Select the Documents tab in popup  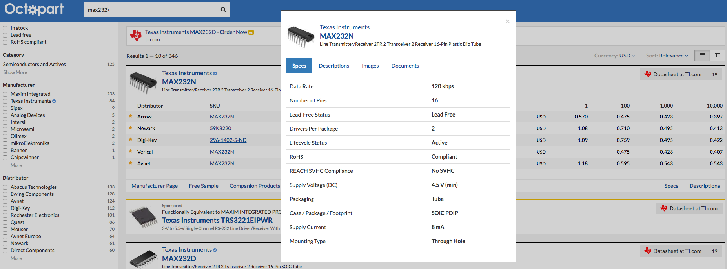pos(405,66)
